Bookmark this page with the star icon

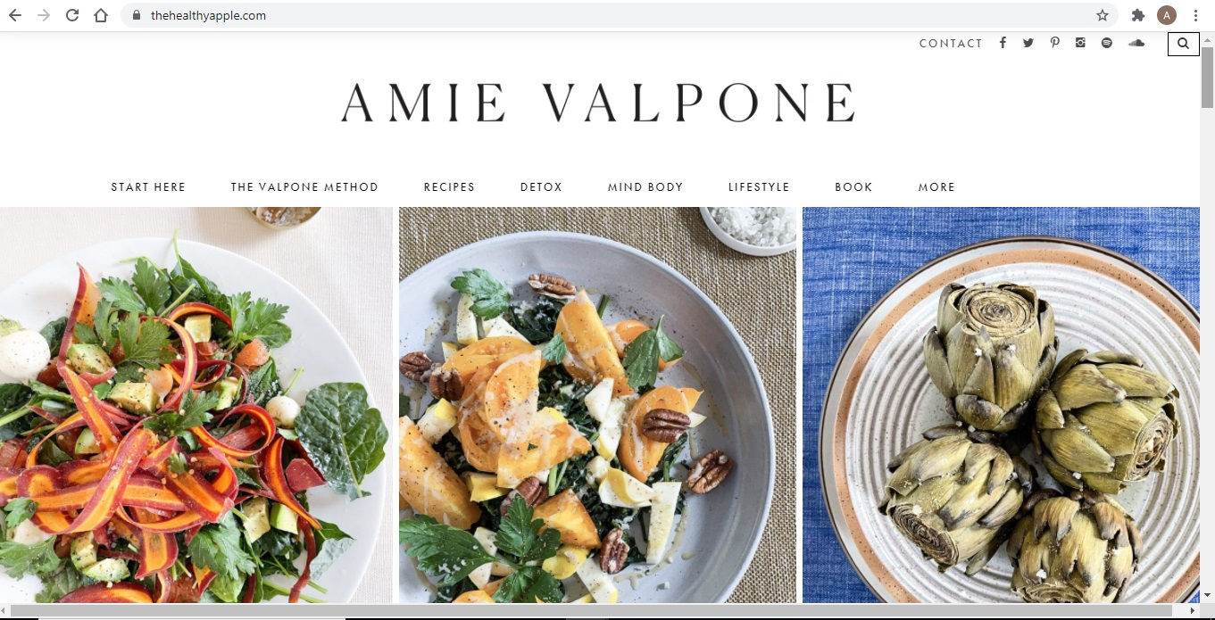pyautogui.click(x=1103, y=15)
